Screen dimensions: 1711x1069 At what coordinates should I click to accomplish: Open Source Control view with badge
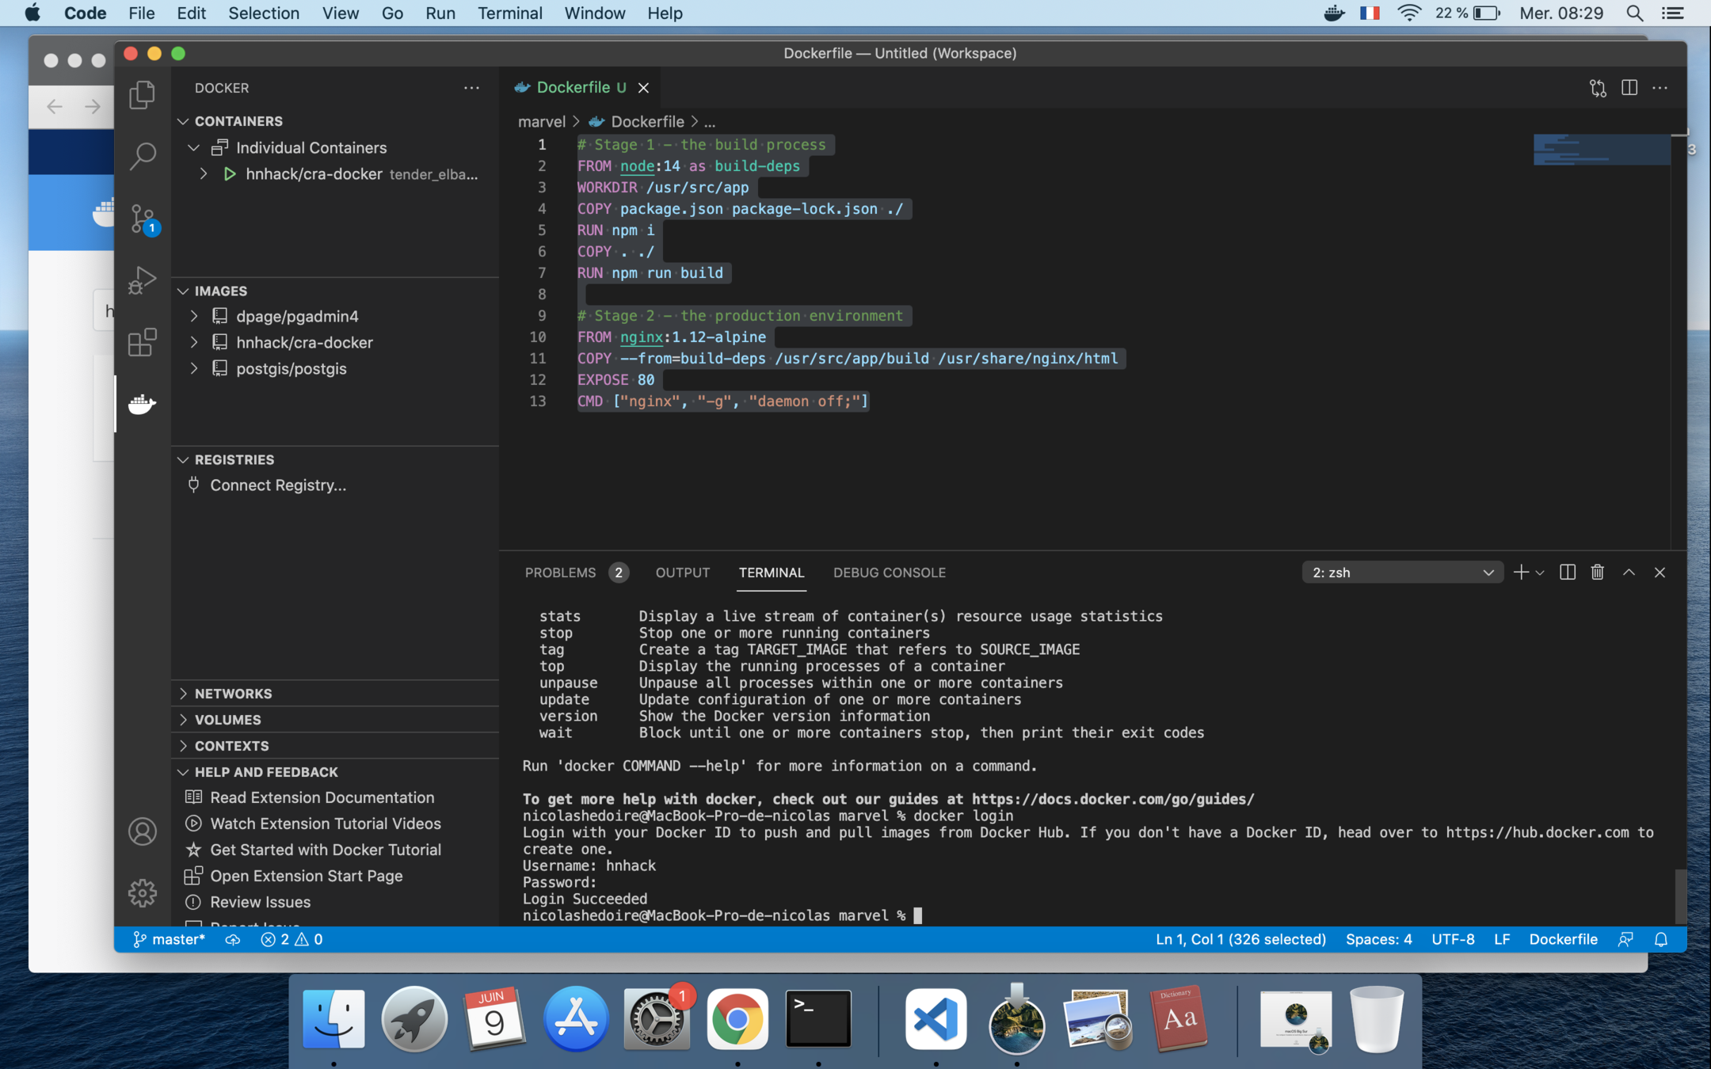[x=142, y=218]
